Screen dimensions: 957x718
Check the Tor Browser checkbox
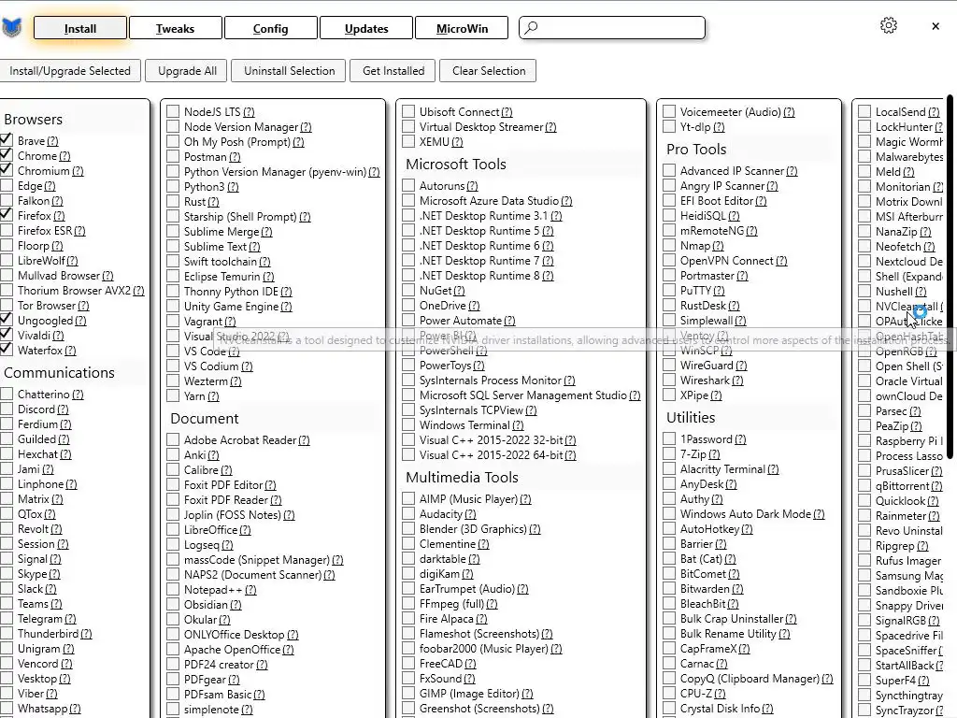click(x=7, y=306)
